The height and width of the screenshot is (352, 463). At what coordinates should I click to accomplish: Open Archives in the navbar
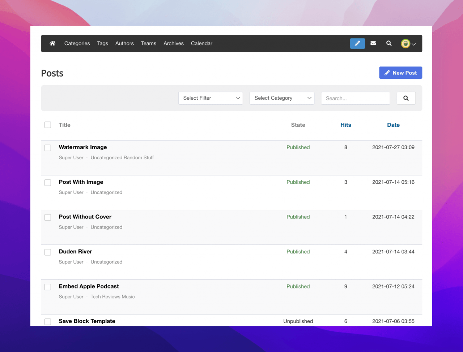pyautogui.click(x=174, y=43)
